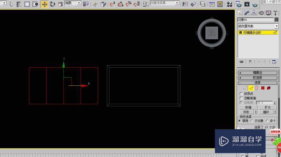
Task: Expand the 可编辑多边形 stack entry
Action: (241, 32)
